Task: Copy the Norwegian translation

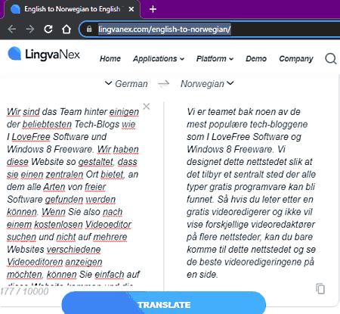Action: point(320,288)
